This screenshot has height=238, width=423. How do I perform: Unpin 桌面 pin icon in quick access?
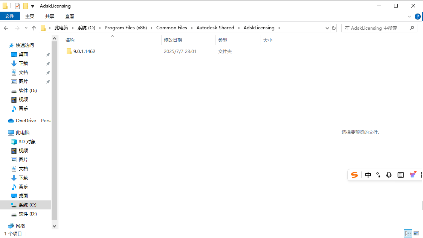coord(48,55)
